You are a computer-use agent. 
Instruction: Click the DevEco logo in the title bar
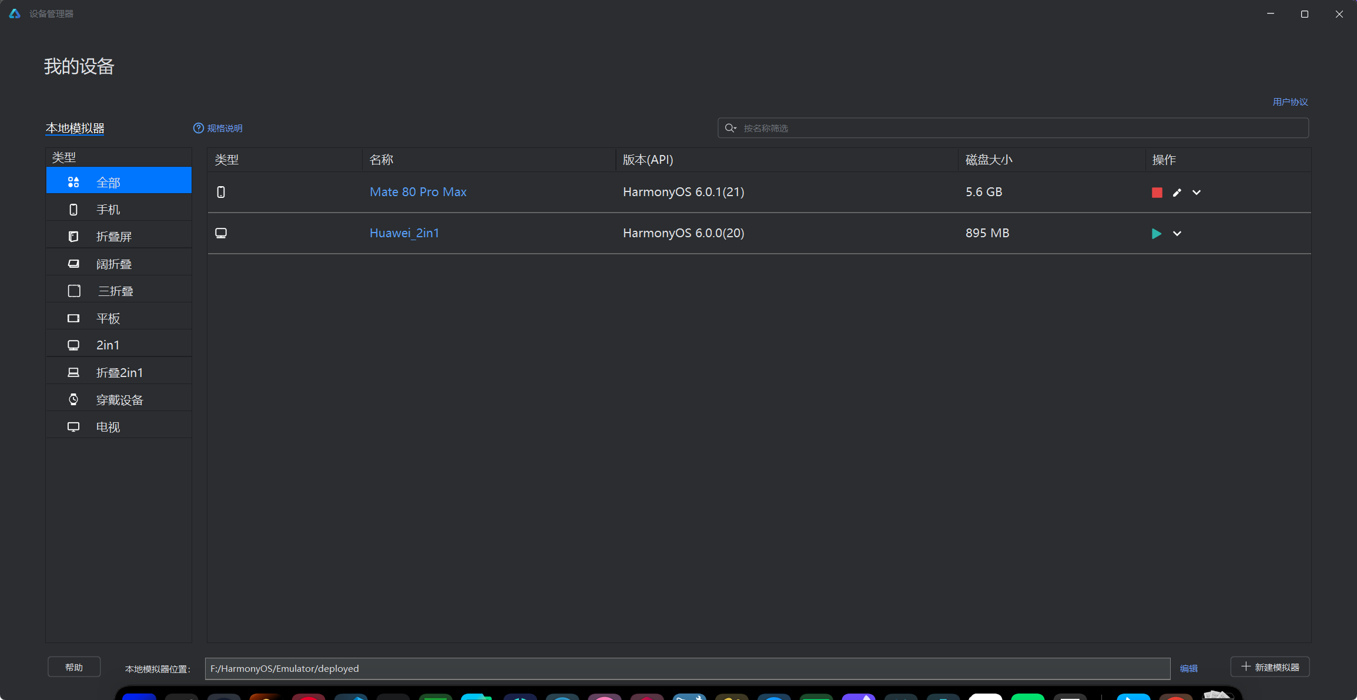coord(15,14)
